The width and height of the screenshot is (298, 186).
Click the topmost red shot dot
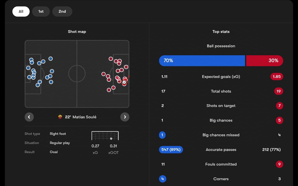click(111, 59)
